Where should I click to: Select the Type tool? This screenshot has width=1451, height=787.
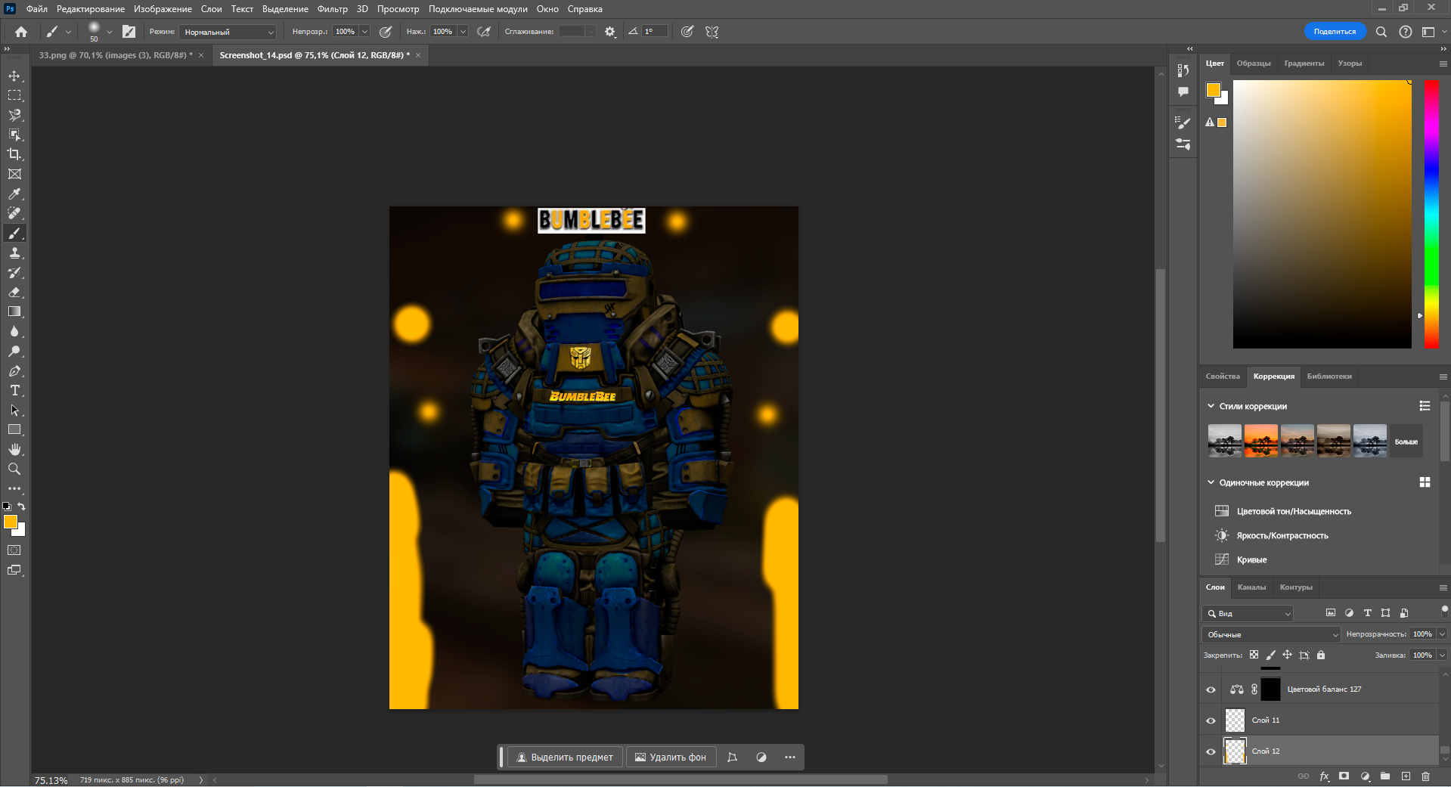point(14,390)
